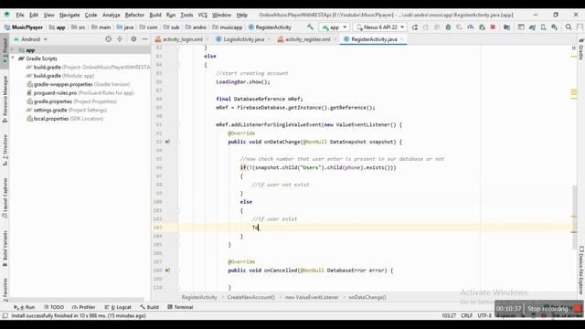Open the Build menu

click(x=155, y=15)
